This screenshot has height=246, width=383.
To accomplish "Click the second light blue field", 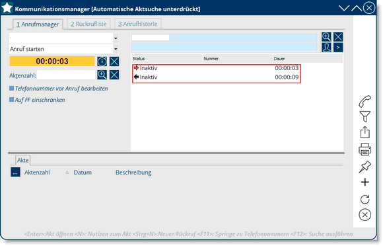I will tap(225, 47).
